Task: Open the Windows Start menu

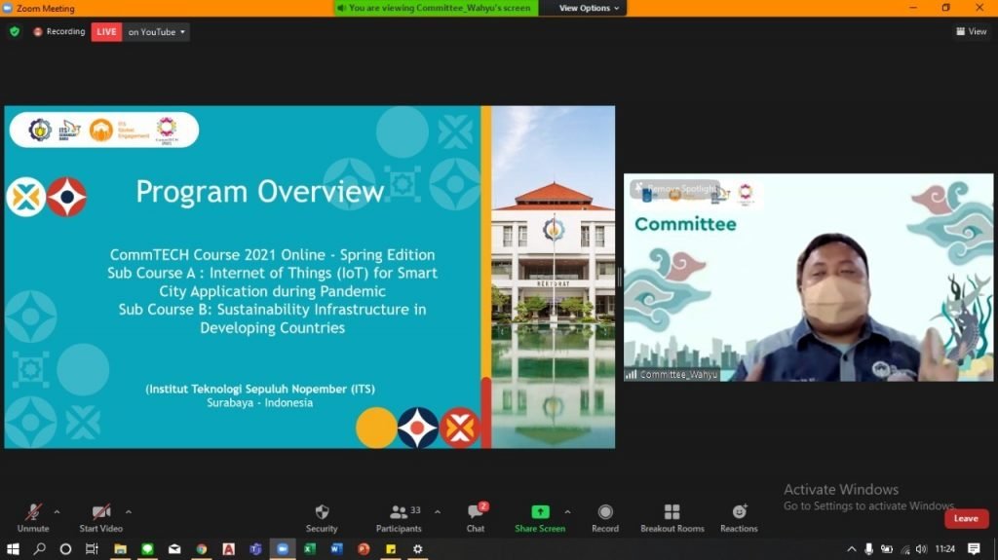Action: click(x=13, y=548)
